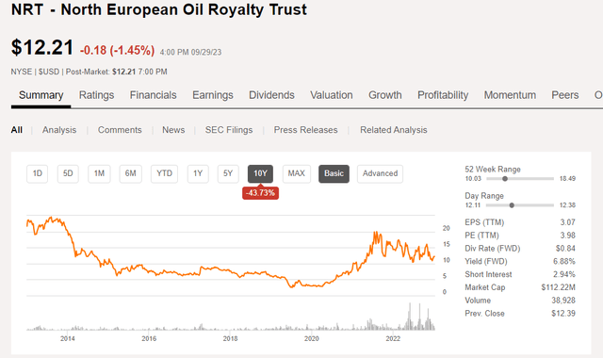Image resolution: width=603 pixels, height=358 pixels.
Task: Click the PE (TTM) value 3.98
Action: pos(567,236)
